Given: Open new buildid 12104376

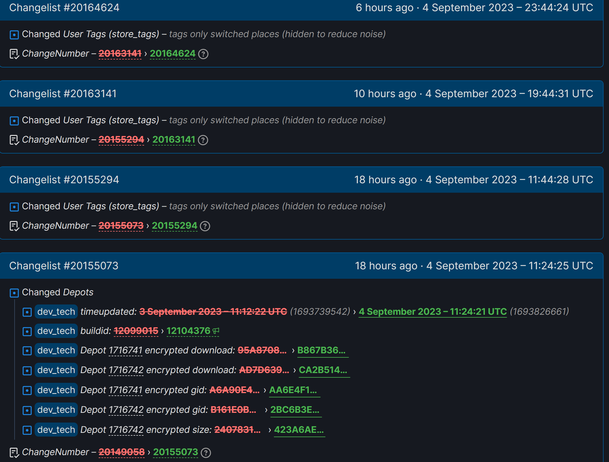Looking at the screenshot, I should 188,331.
